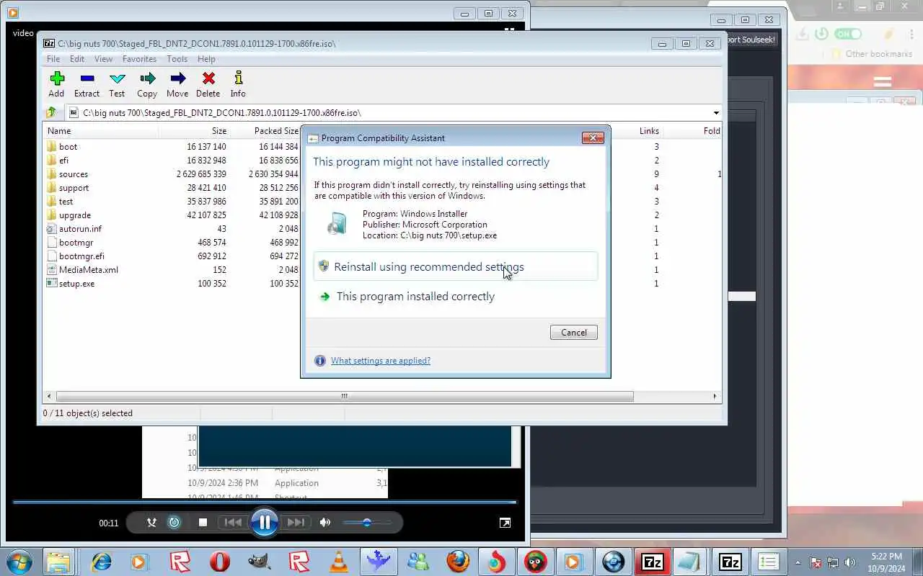
Task: Sort the list by the Name column
Action: click(101, 130)
